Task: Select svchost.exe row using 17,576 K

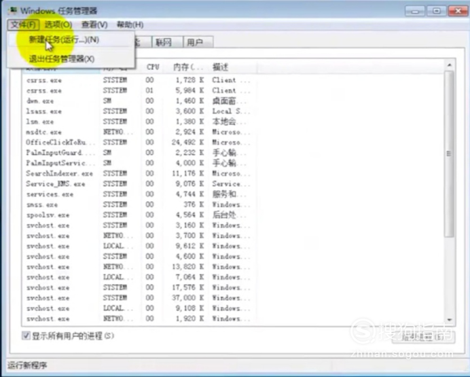Action: pos(138,287)
